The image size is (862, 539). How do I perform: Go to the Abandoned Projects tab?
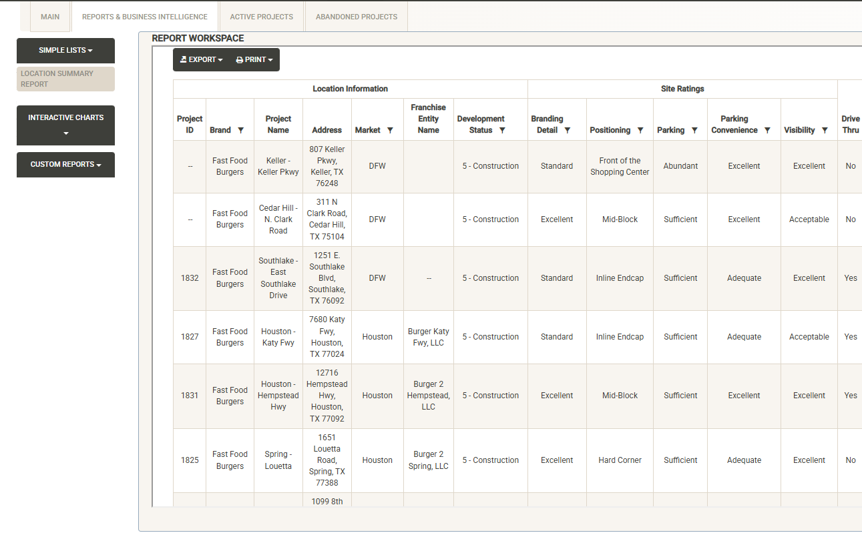tap(356, 17)
